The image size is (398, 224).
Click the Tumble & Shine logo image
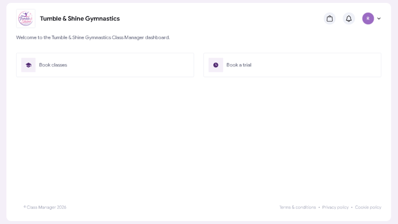(26, 18)
